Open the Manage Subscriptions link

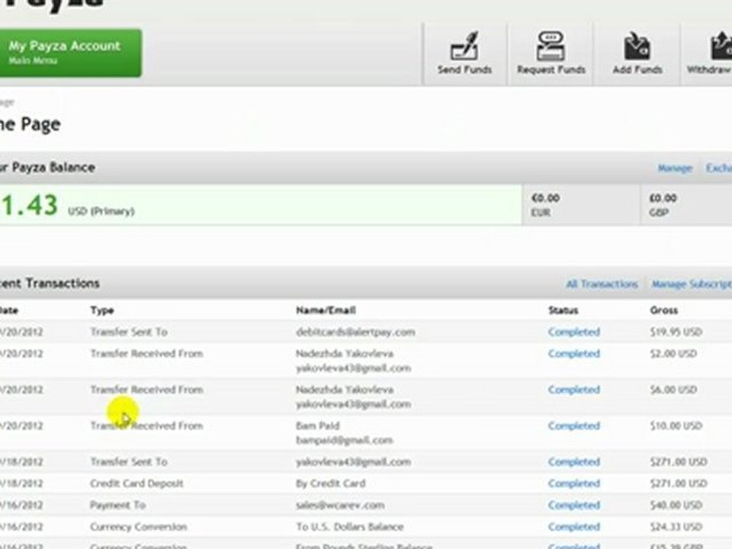coord(692,284)
